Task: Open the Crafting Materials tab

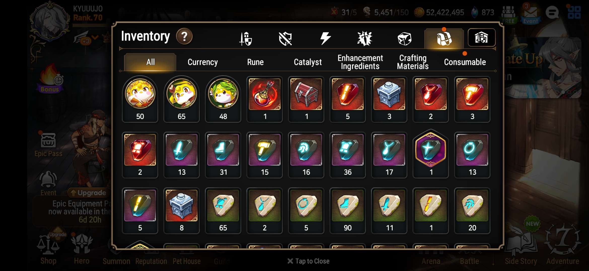Action: 413,62
